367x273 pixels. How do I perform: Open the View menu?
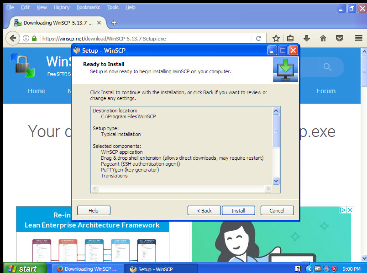point(42,7)
